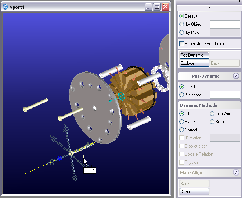Image resolution: width=242 pixels, height=198 pixels.
Task: Enable Show Move Feedback checkbox
Action: [182, 44]
